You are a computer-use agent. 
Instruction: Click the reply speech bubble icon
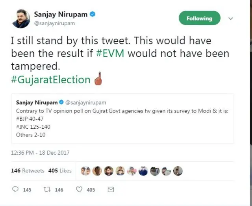tap(15, 189)
